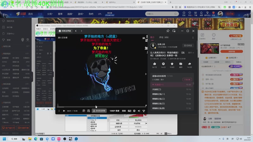
Task: Open the Douyu 视频 dropdown
Action: [x=70, y=14]
